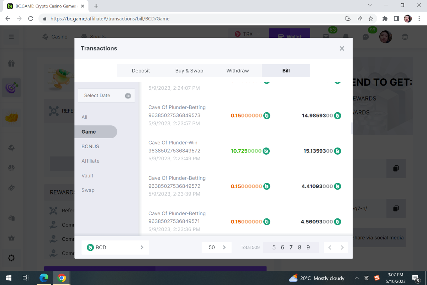
Task: Go to page 8 of transactions
Action: click(x=300, y=247)
